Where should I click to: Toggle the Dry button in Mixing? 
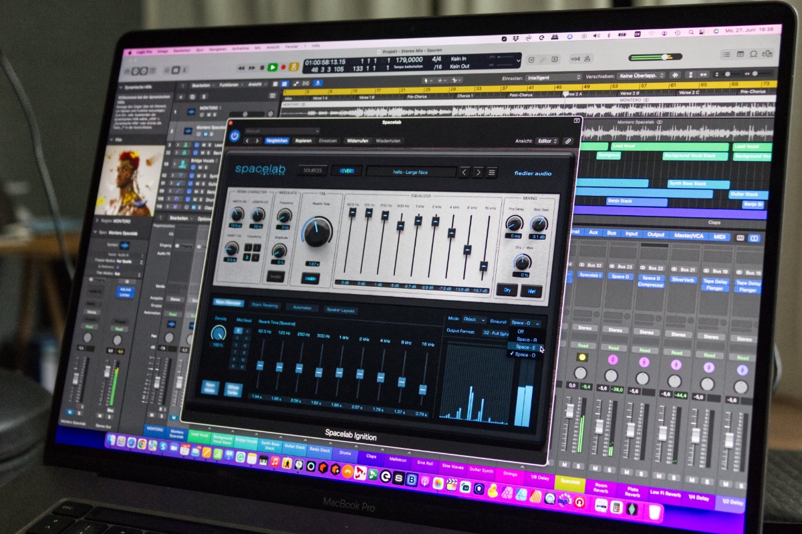tap(507, 290)
